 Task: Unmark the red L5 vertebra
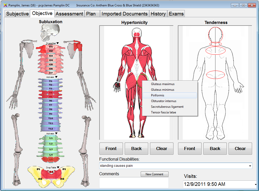(51, 160)
